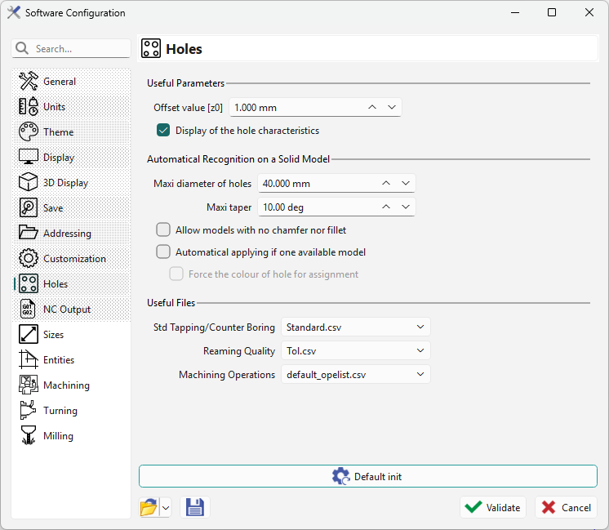The width and height of the screenshot is (609, 530).
Task: Tick Automatical applying if one available model
Action: pyautogui.click(x=163, y=252)
